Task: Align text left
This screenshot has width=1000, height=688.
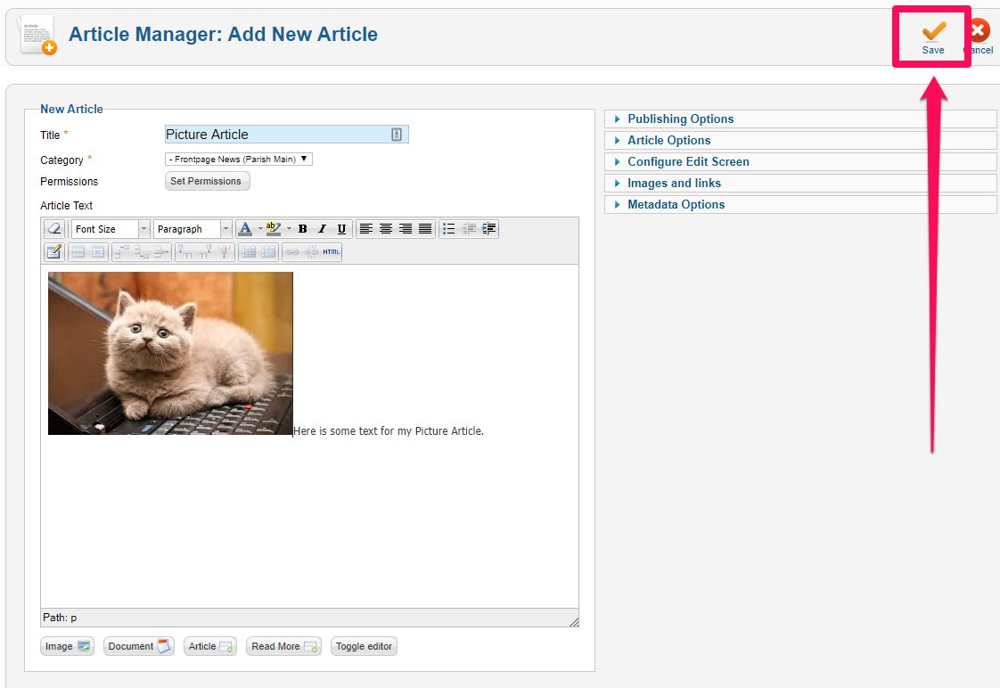Action: [x=366, y=228]
